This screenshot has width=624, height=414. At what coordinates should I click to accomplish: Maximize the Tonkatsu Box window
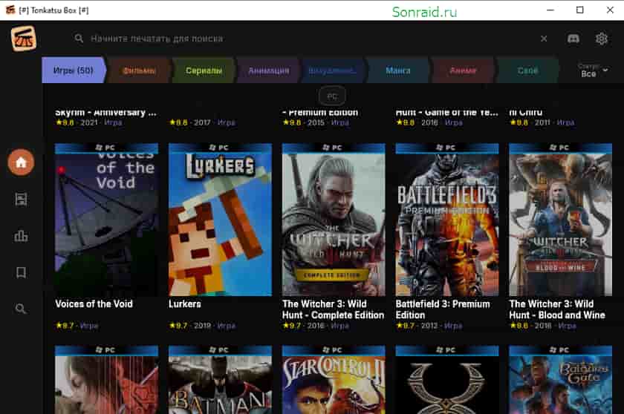pos(580,10)
